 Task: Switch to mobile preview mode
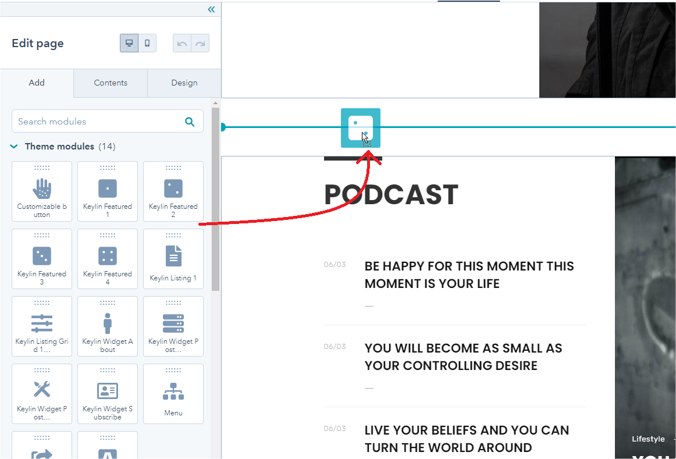(147, 43)
